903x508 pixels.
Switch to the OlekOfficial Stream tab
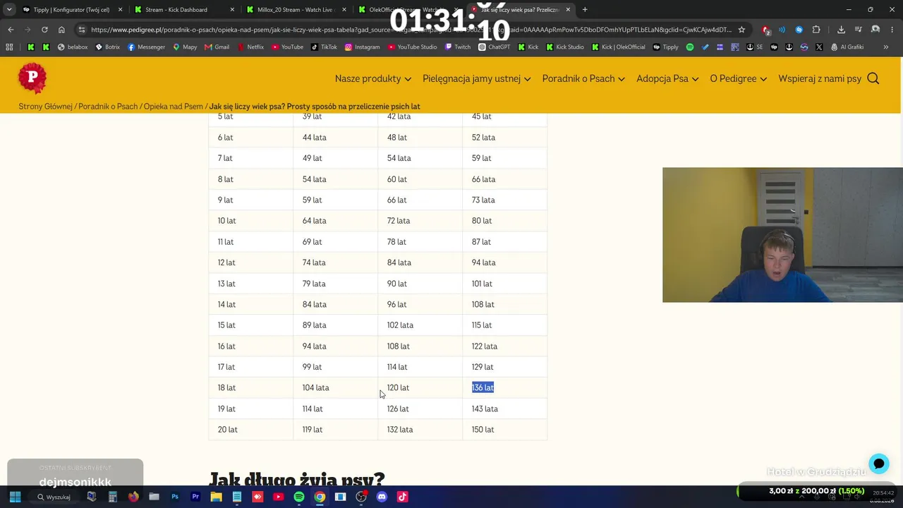pos(409,10)
